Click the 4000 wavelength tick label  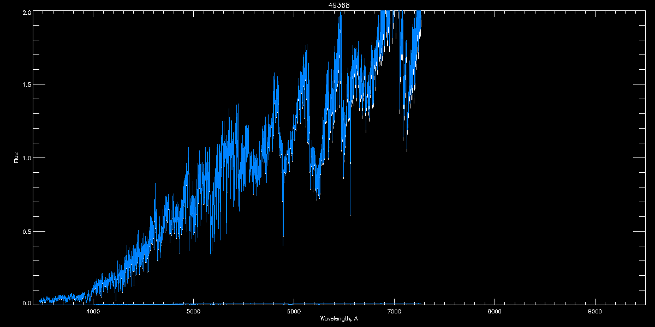[93, 312]
